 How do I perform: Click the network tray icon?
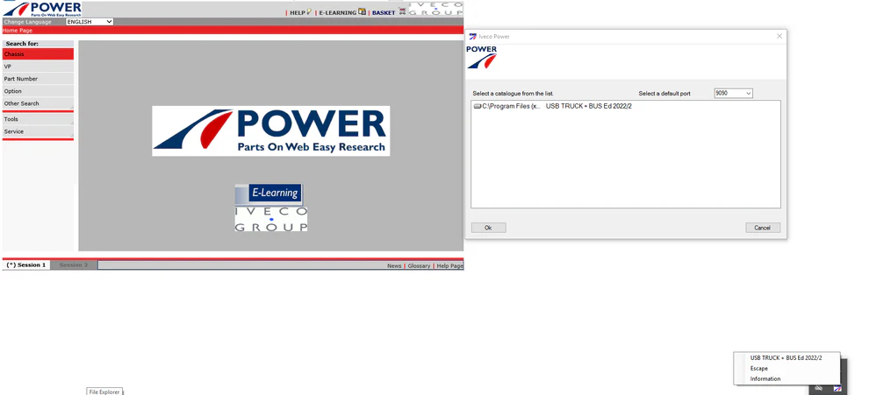tap(818, 388)
